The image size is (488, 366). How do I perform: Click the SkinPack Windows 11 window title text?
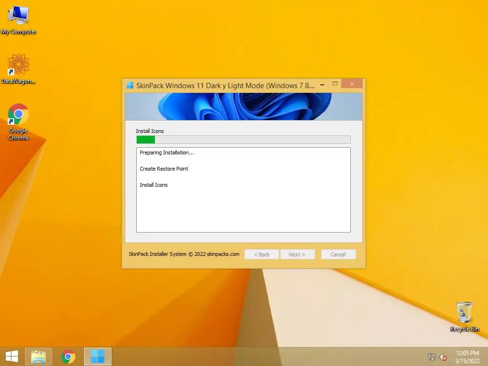pyautogui.click(x=225, y=86)
